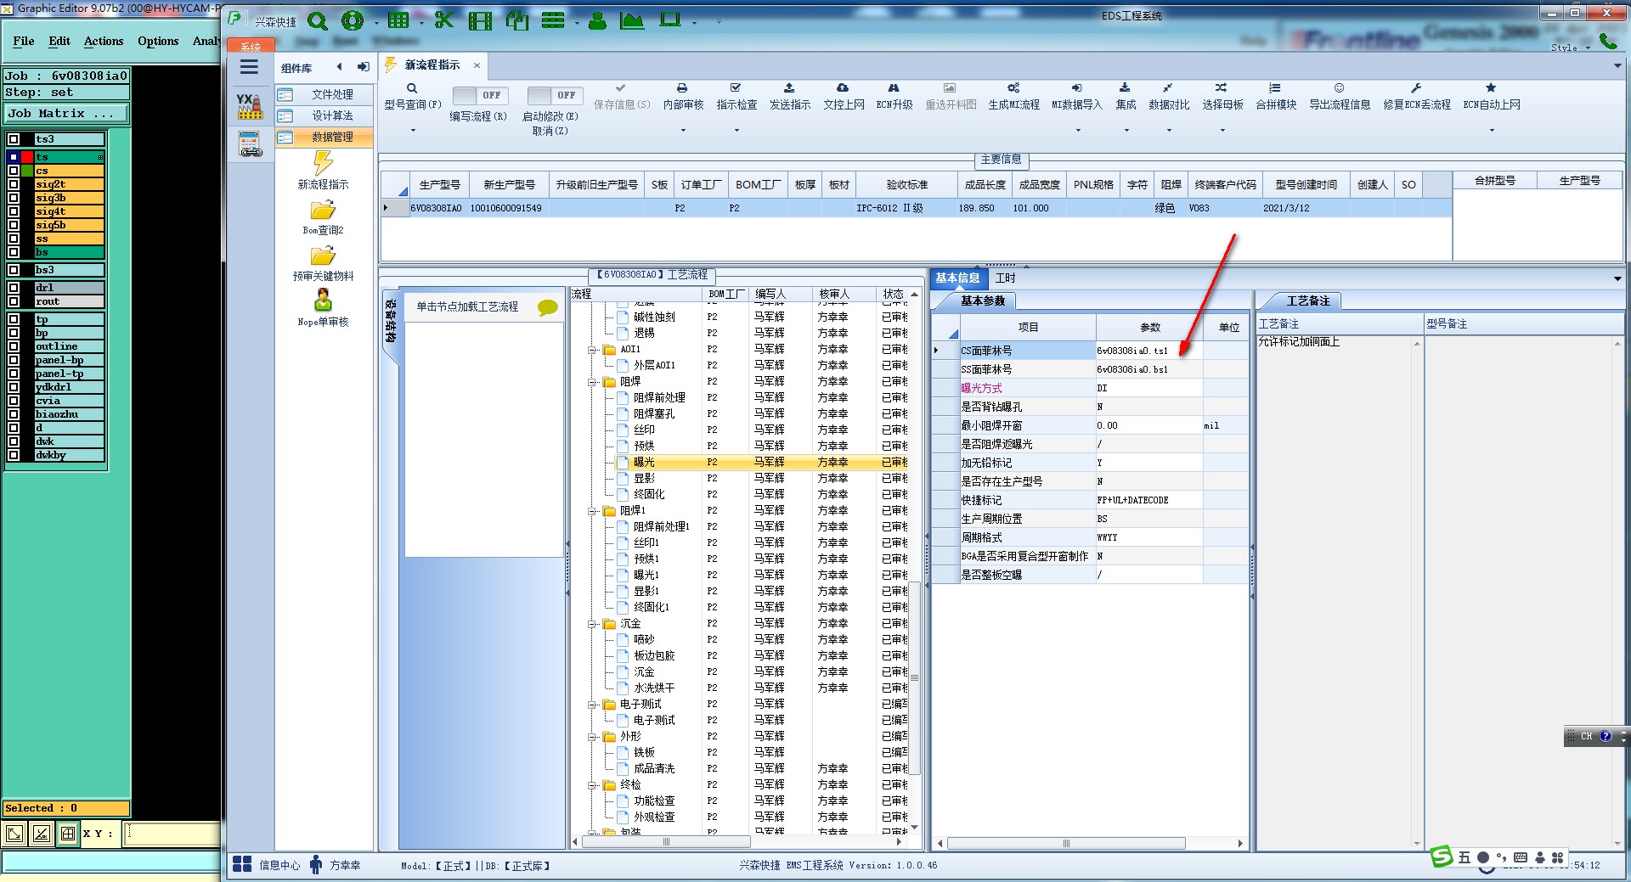
Task: Check the outline layer box in Graphic Editor
Action: tap(14, 346)
